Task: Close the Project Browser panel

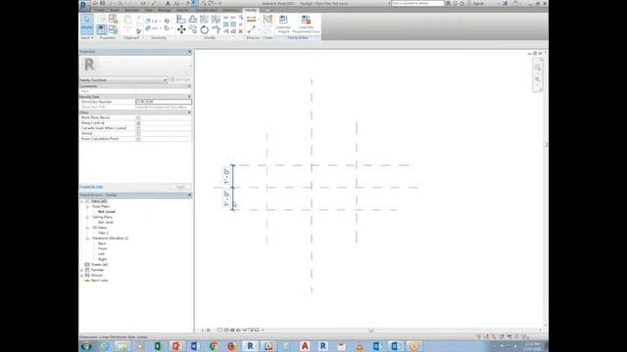Action: [x=189, y=196]
